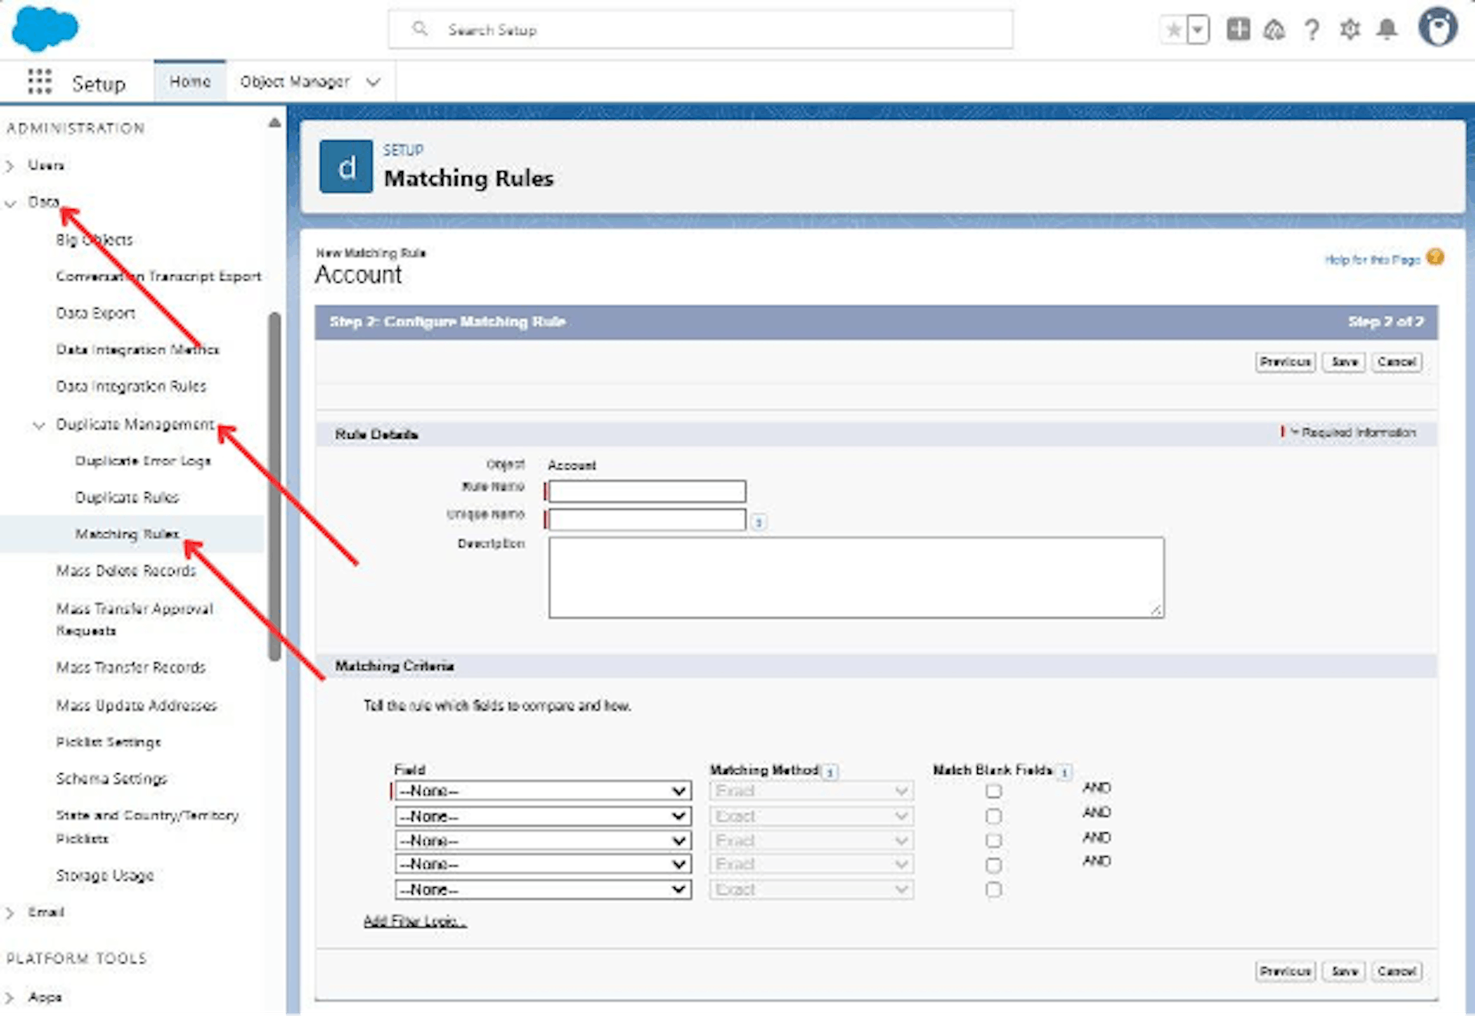Open the App Launcher grid icon

click(x=39, y=81)
